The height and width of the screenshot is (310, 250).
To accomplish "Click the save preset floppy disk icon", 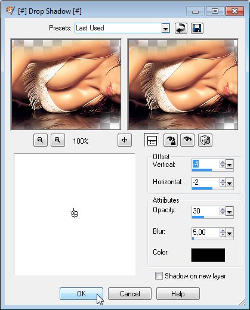I will (197, 28).
